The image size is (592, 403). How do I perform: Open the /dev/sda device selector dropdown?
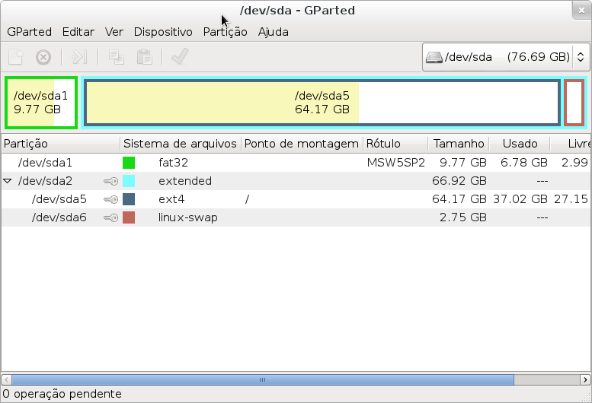505,57
